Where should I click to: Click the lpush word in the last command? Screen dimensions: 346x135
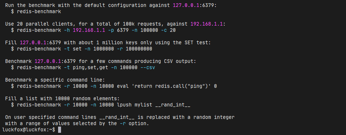coord(124,105)
